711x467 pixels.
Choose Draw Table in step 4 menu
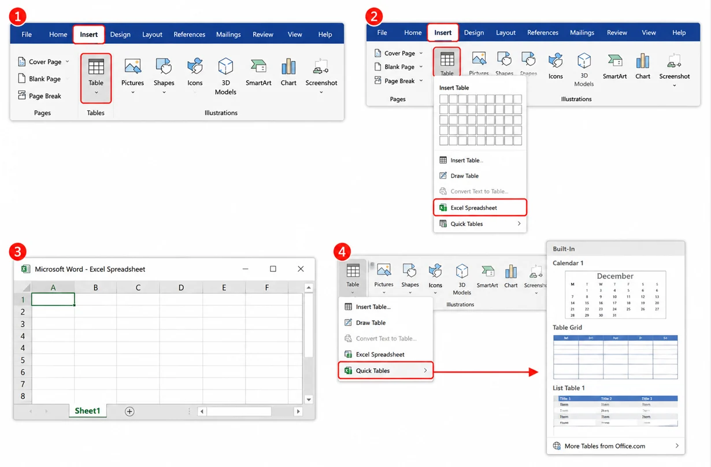click(386, 323)
